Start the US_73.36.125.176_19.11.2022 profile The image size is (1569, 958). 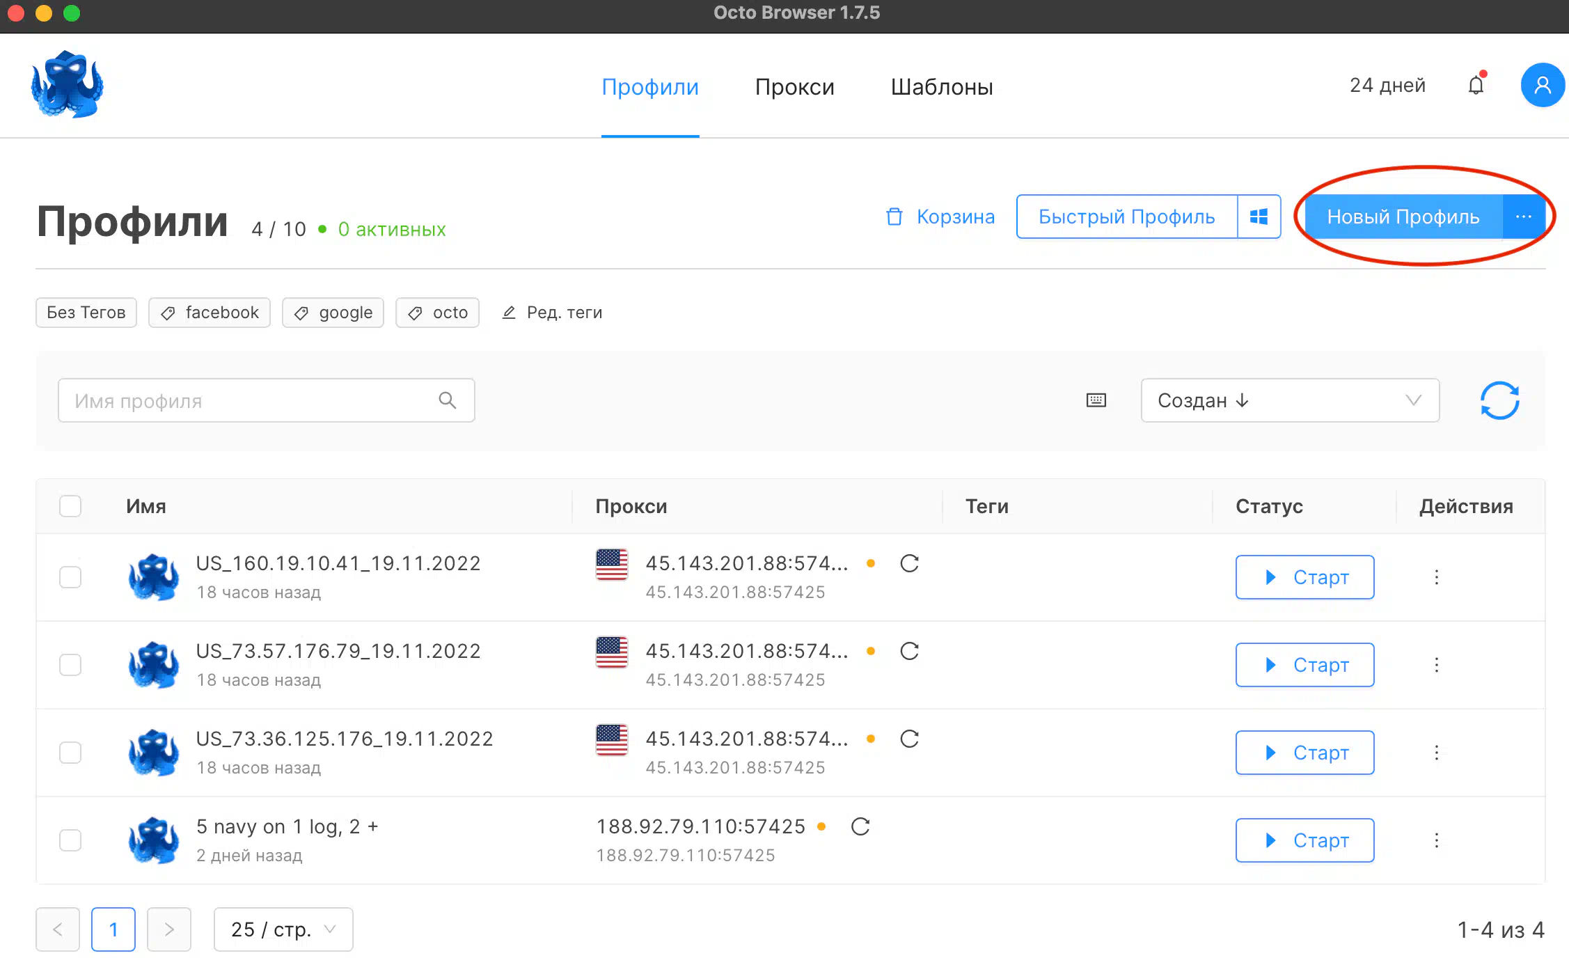pos(1305,753)
